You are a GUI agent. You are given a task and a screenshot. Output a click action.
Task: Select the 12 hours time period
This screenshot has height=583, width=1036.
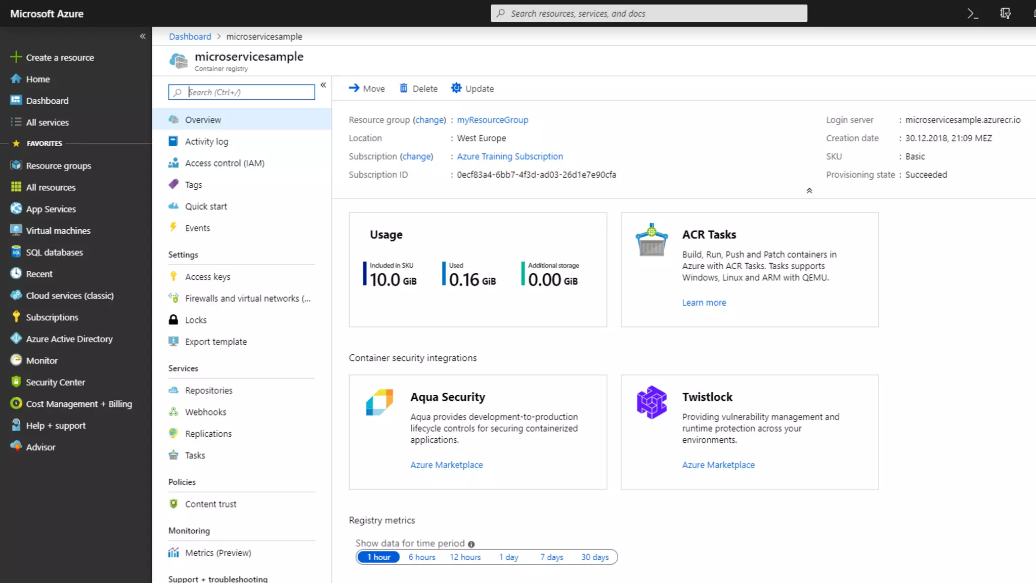[465, 557]
